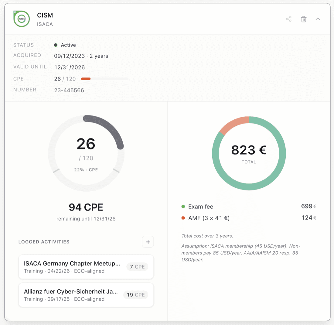Click the 'Total cost over 3 years' note
334x325 pixels.
(x=207, y=236)
